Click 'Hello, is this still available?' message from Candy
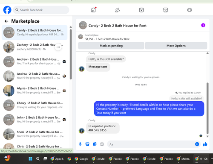213x164 pixels. click(x=106, y=59)
